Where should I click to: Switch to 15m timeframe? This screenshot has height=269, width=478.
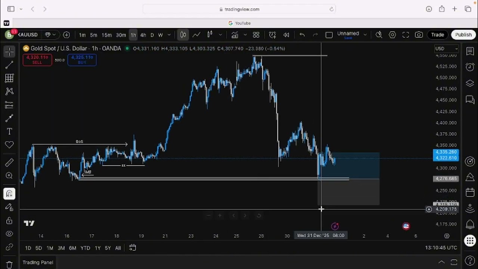click(x=107, y=35)
